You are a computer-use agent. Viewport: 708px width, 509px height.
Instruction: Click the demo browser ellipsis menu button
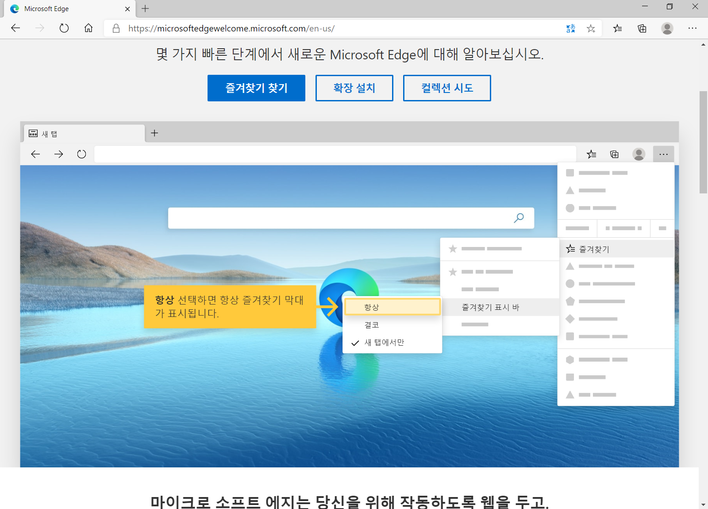point(663,154)
